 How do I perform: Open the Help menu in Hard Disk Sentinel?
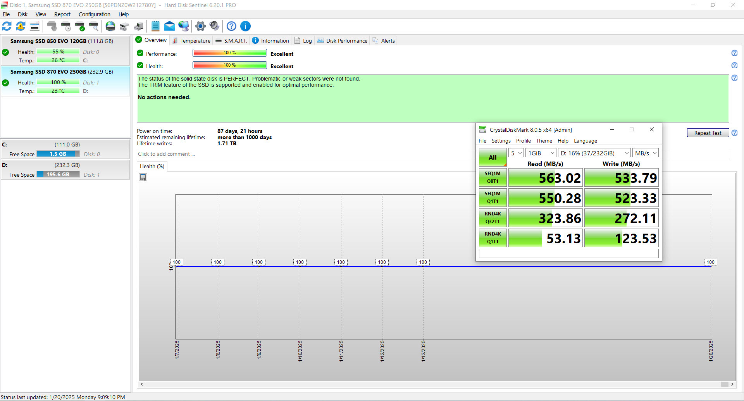click(124, 14)
